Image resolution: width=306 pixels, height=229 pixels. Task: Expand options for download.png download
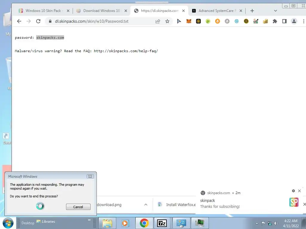(146, 205)
